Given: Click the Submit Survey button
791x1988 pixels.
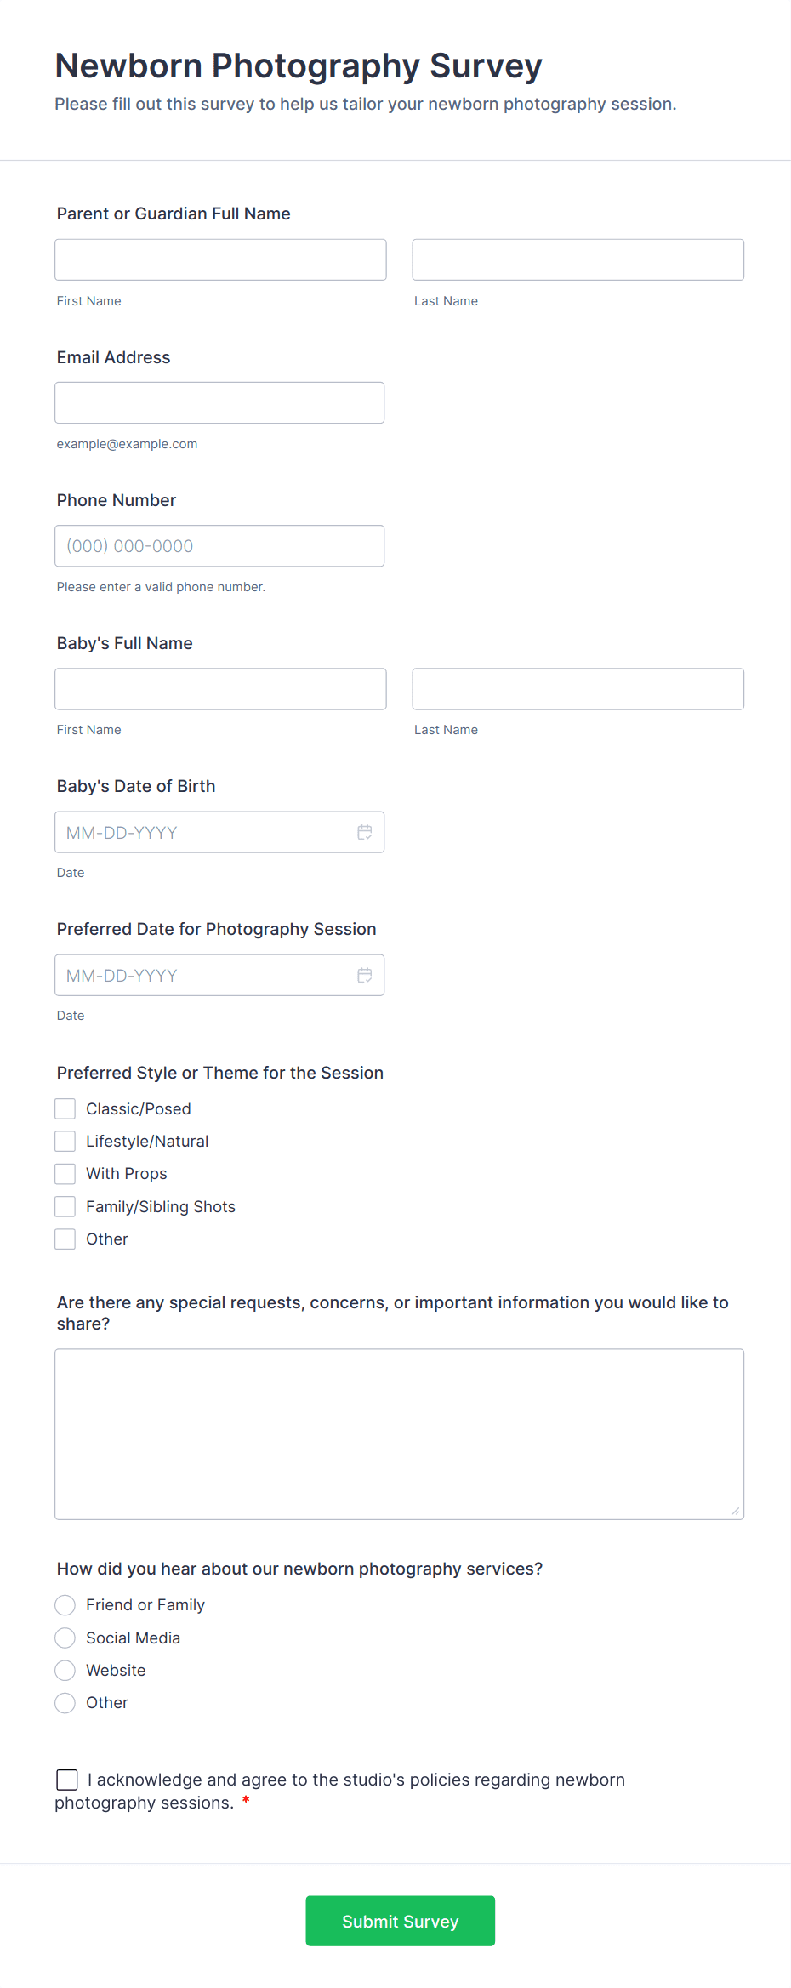Looking at the screenshot, I should 400,1921.
